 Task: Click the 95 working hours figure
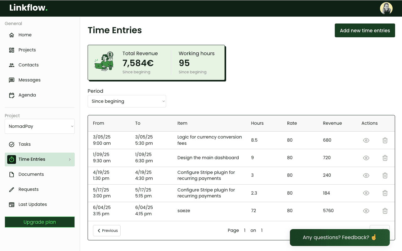point(184,63)
